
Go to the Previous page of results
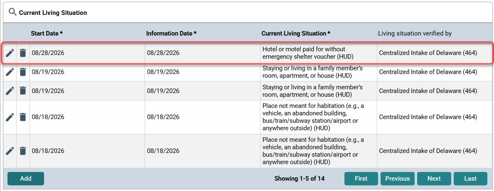point(398,179)
